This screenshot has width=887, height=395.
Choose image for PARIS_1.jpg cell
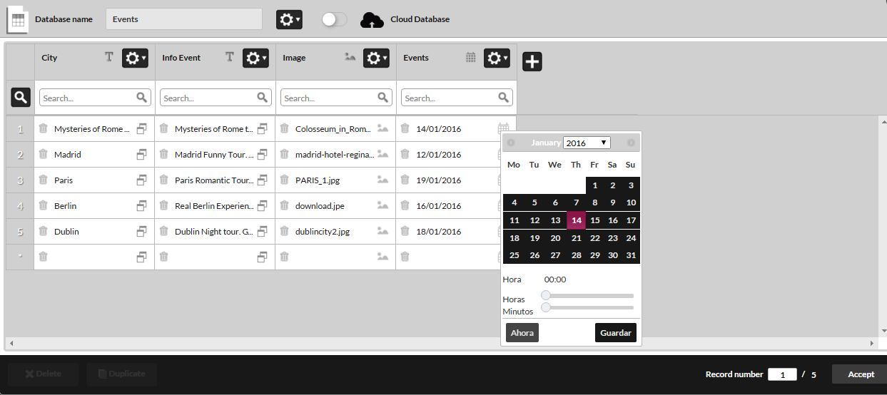(x=383, y=180)
